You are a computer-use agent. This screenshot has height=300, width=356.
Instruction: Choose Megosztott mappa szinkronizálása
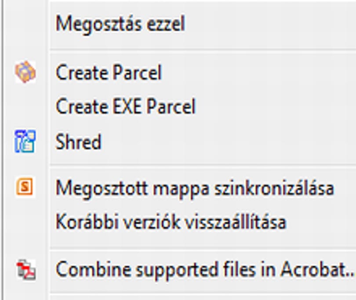195,188
